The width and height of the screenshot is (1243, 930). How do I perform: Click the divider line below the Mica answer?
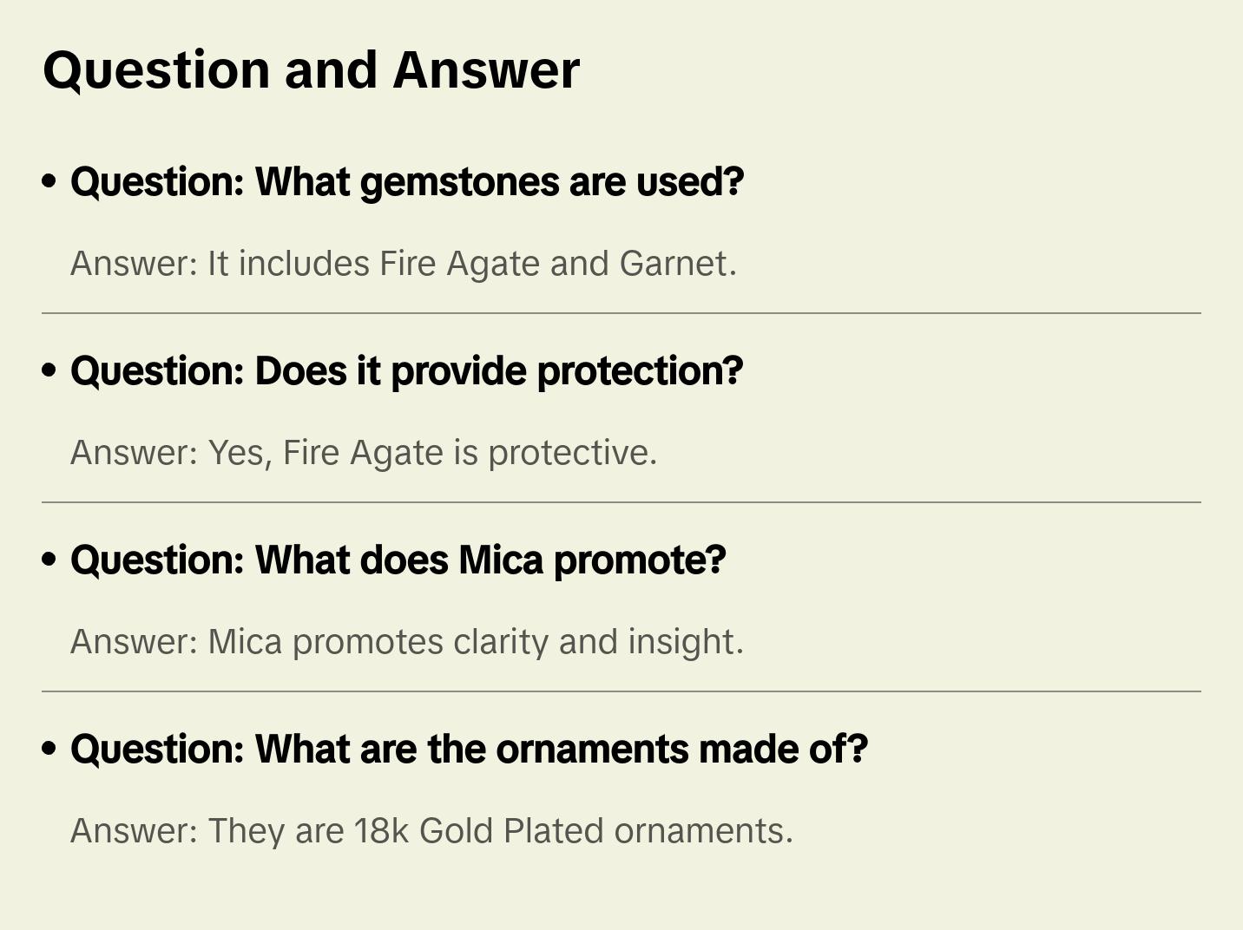621,691
